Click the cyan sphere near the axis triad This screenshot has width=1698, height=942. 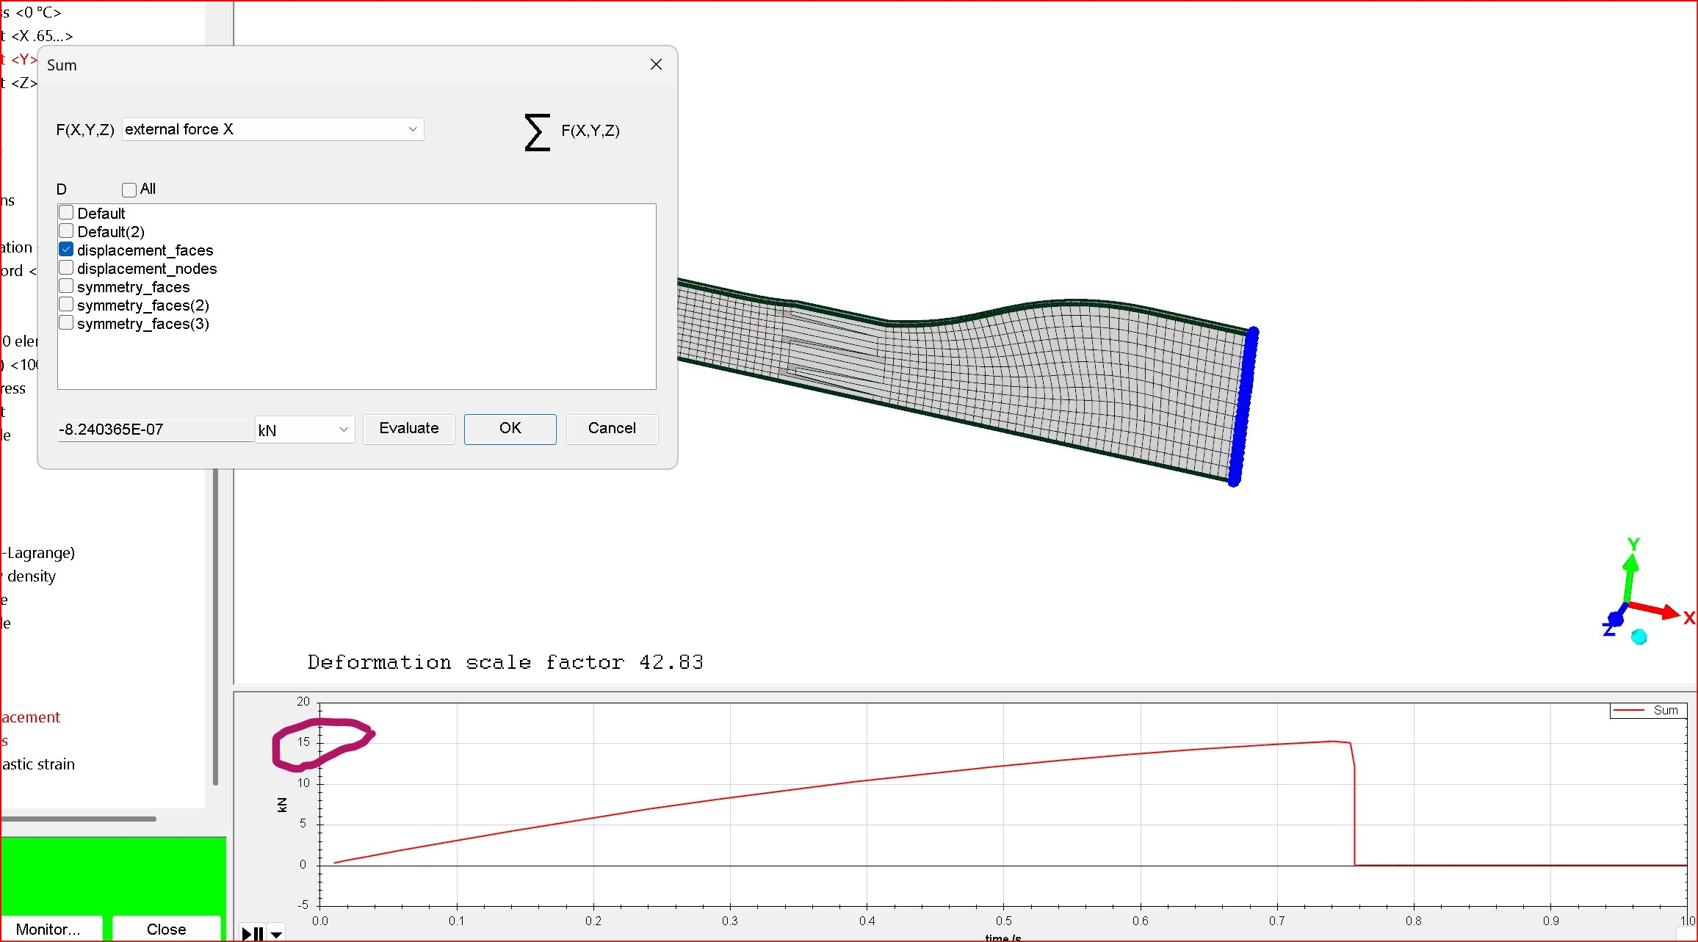(1639, 637)
